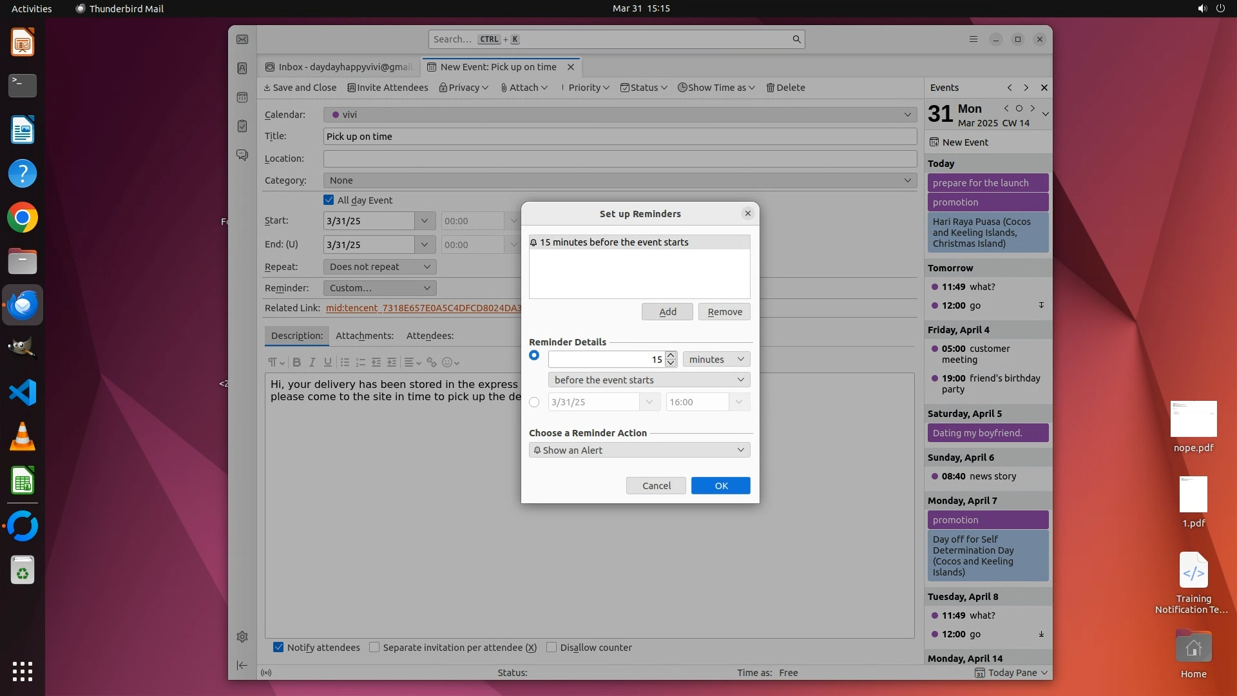The width and height of the screenshot is (1237, 696).
Task: Select the absolute date reminder radio button
Action: point(534,402)
